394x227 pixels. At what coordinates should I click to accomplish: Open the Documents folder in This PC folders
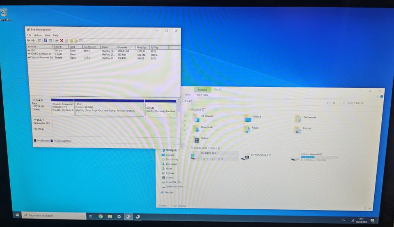(x=305, y=118)
